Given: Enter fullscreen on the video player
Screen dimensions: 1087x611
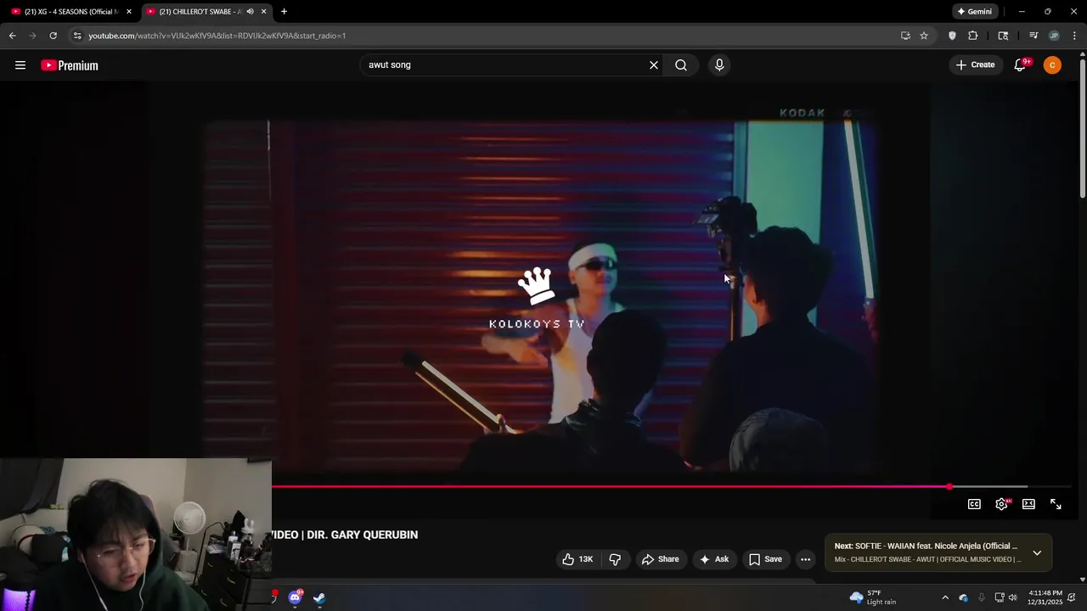Looking at the screenshot, I should coord(1056,504).
